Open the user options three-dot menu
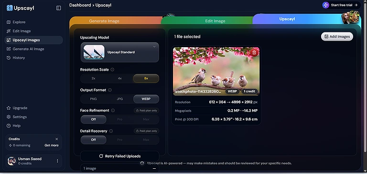The height and width of the screenshot is (174, 367). point(57,161)
